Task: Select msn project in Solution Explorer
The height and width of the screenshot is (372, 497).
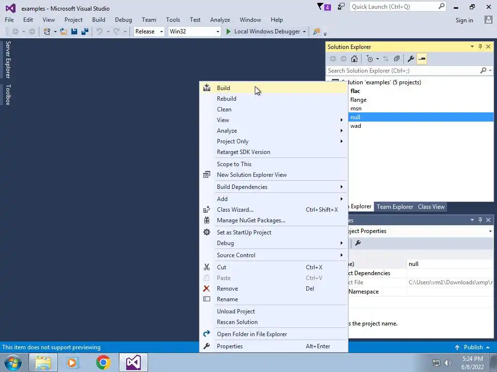Action: (356, 108)
